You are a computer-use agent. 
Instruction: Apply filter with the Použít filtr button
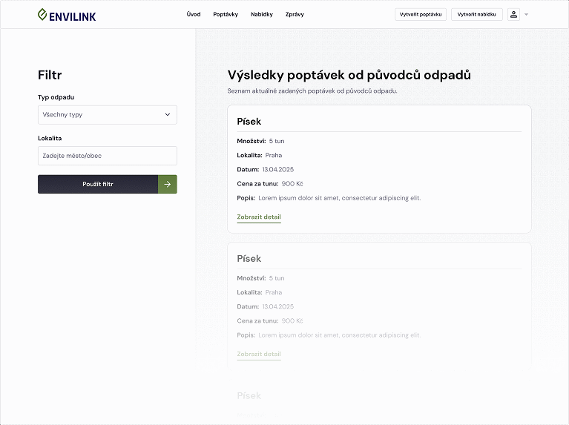click(98, 184)
